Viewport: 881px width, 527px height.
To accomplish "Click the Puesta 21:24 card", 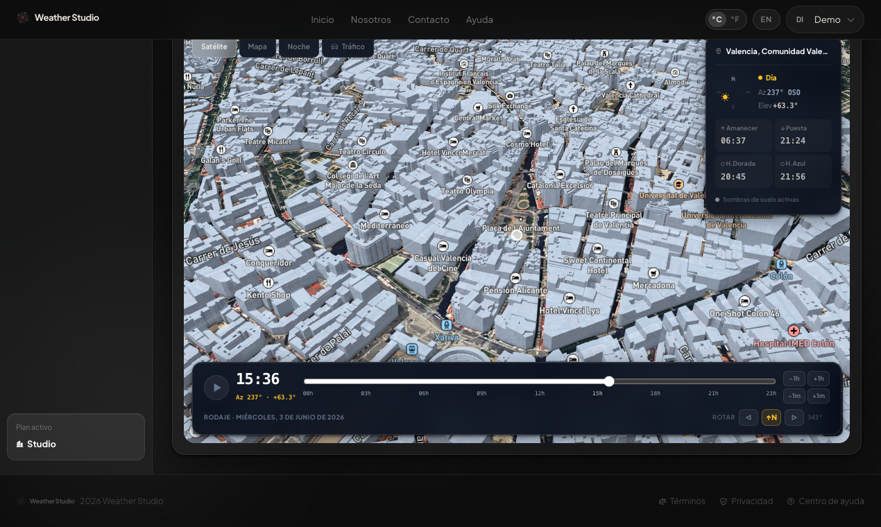I will [803, 135].
